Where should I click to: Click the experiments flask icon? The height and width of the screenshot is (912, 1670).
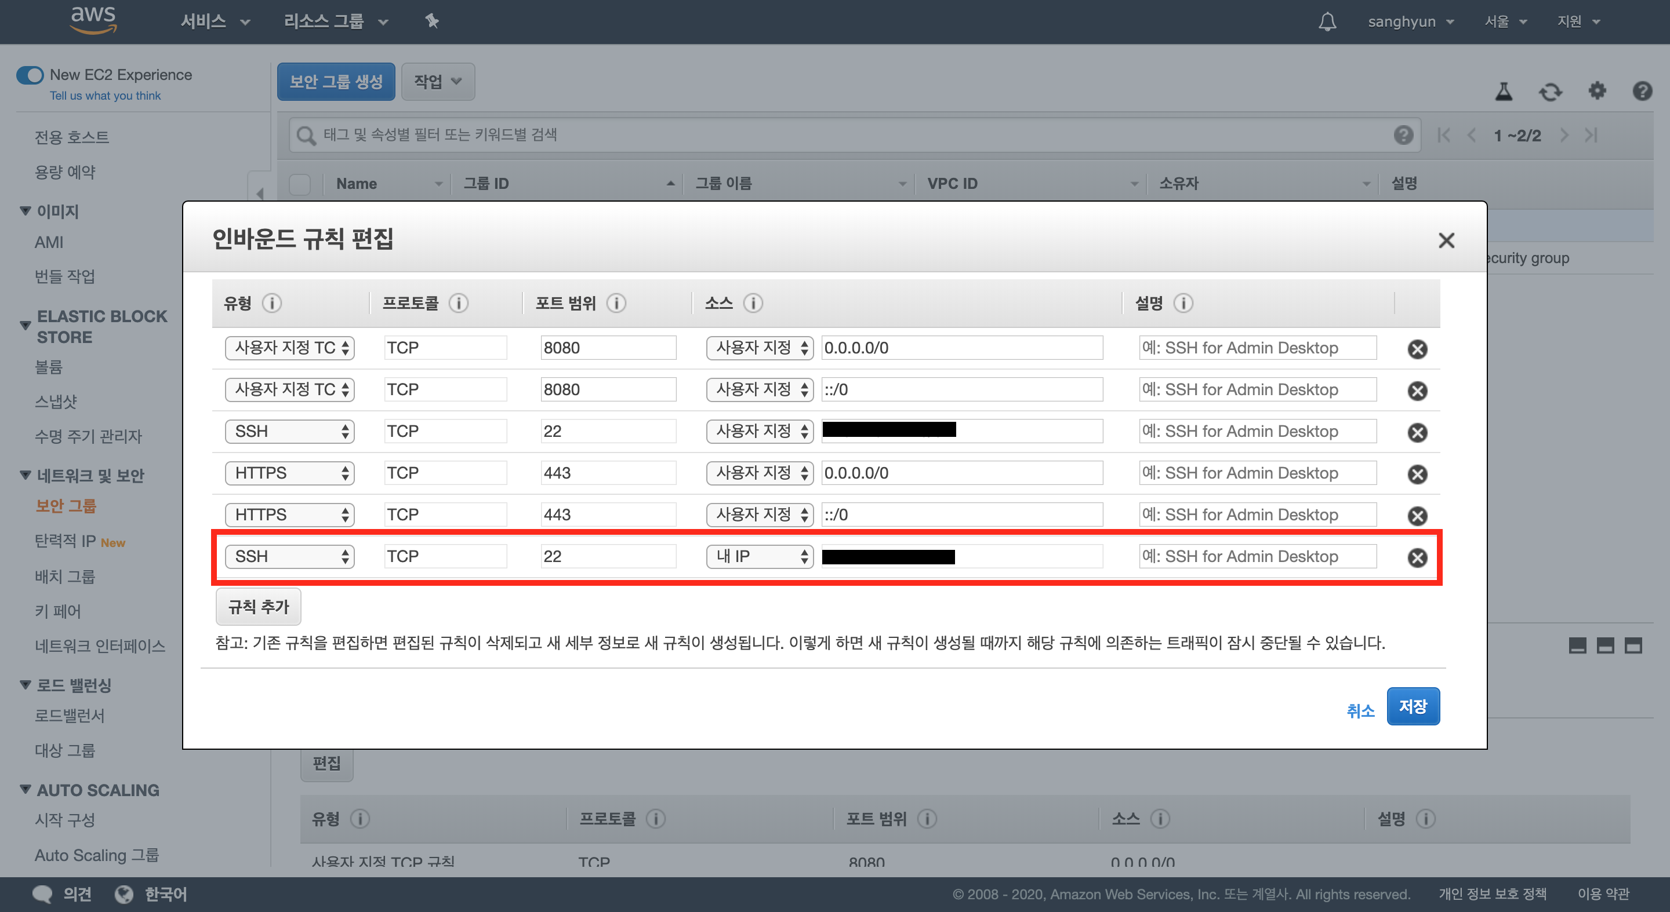[x=1504, y=92]
